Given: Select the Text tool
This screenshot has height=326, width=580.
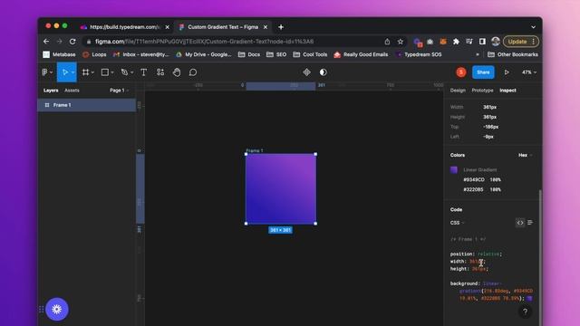Looking at the screenshot, I should (x=143, y=72).
